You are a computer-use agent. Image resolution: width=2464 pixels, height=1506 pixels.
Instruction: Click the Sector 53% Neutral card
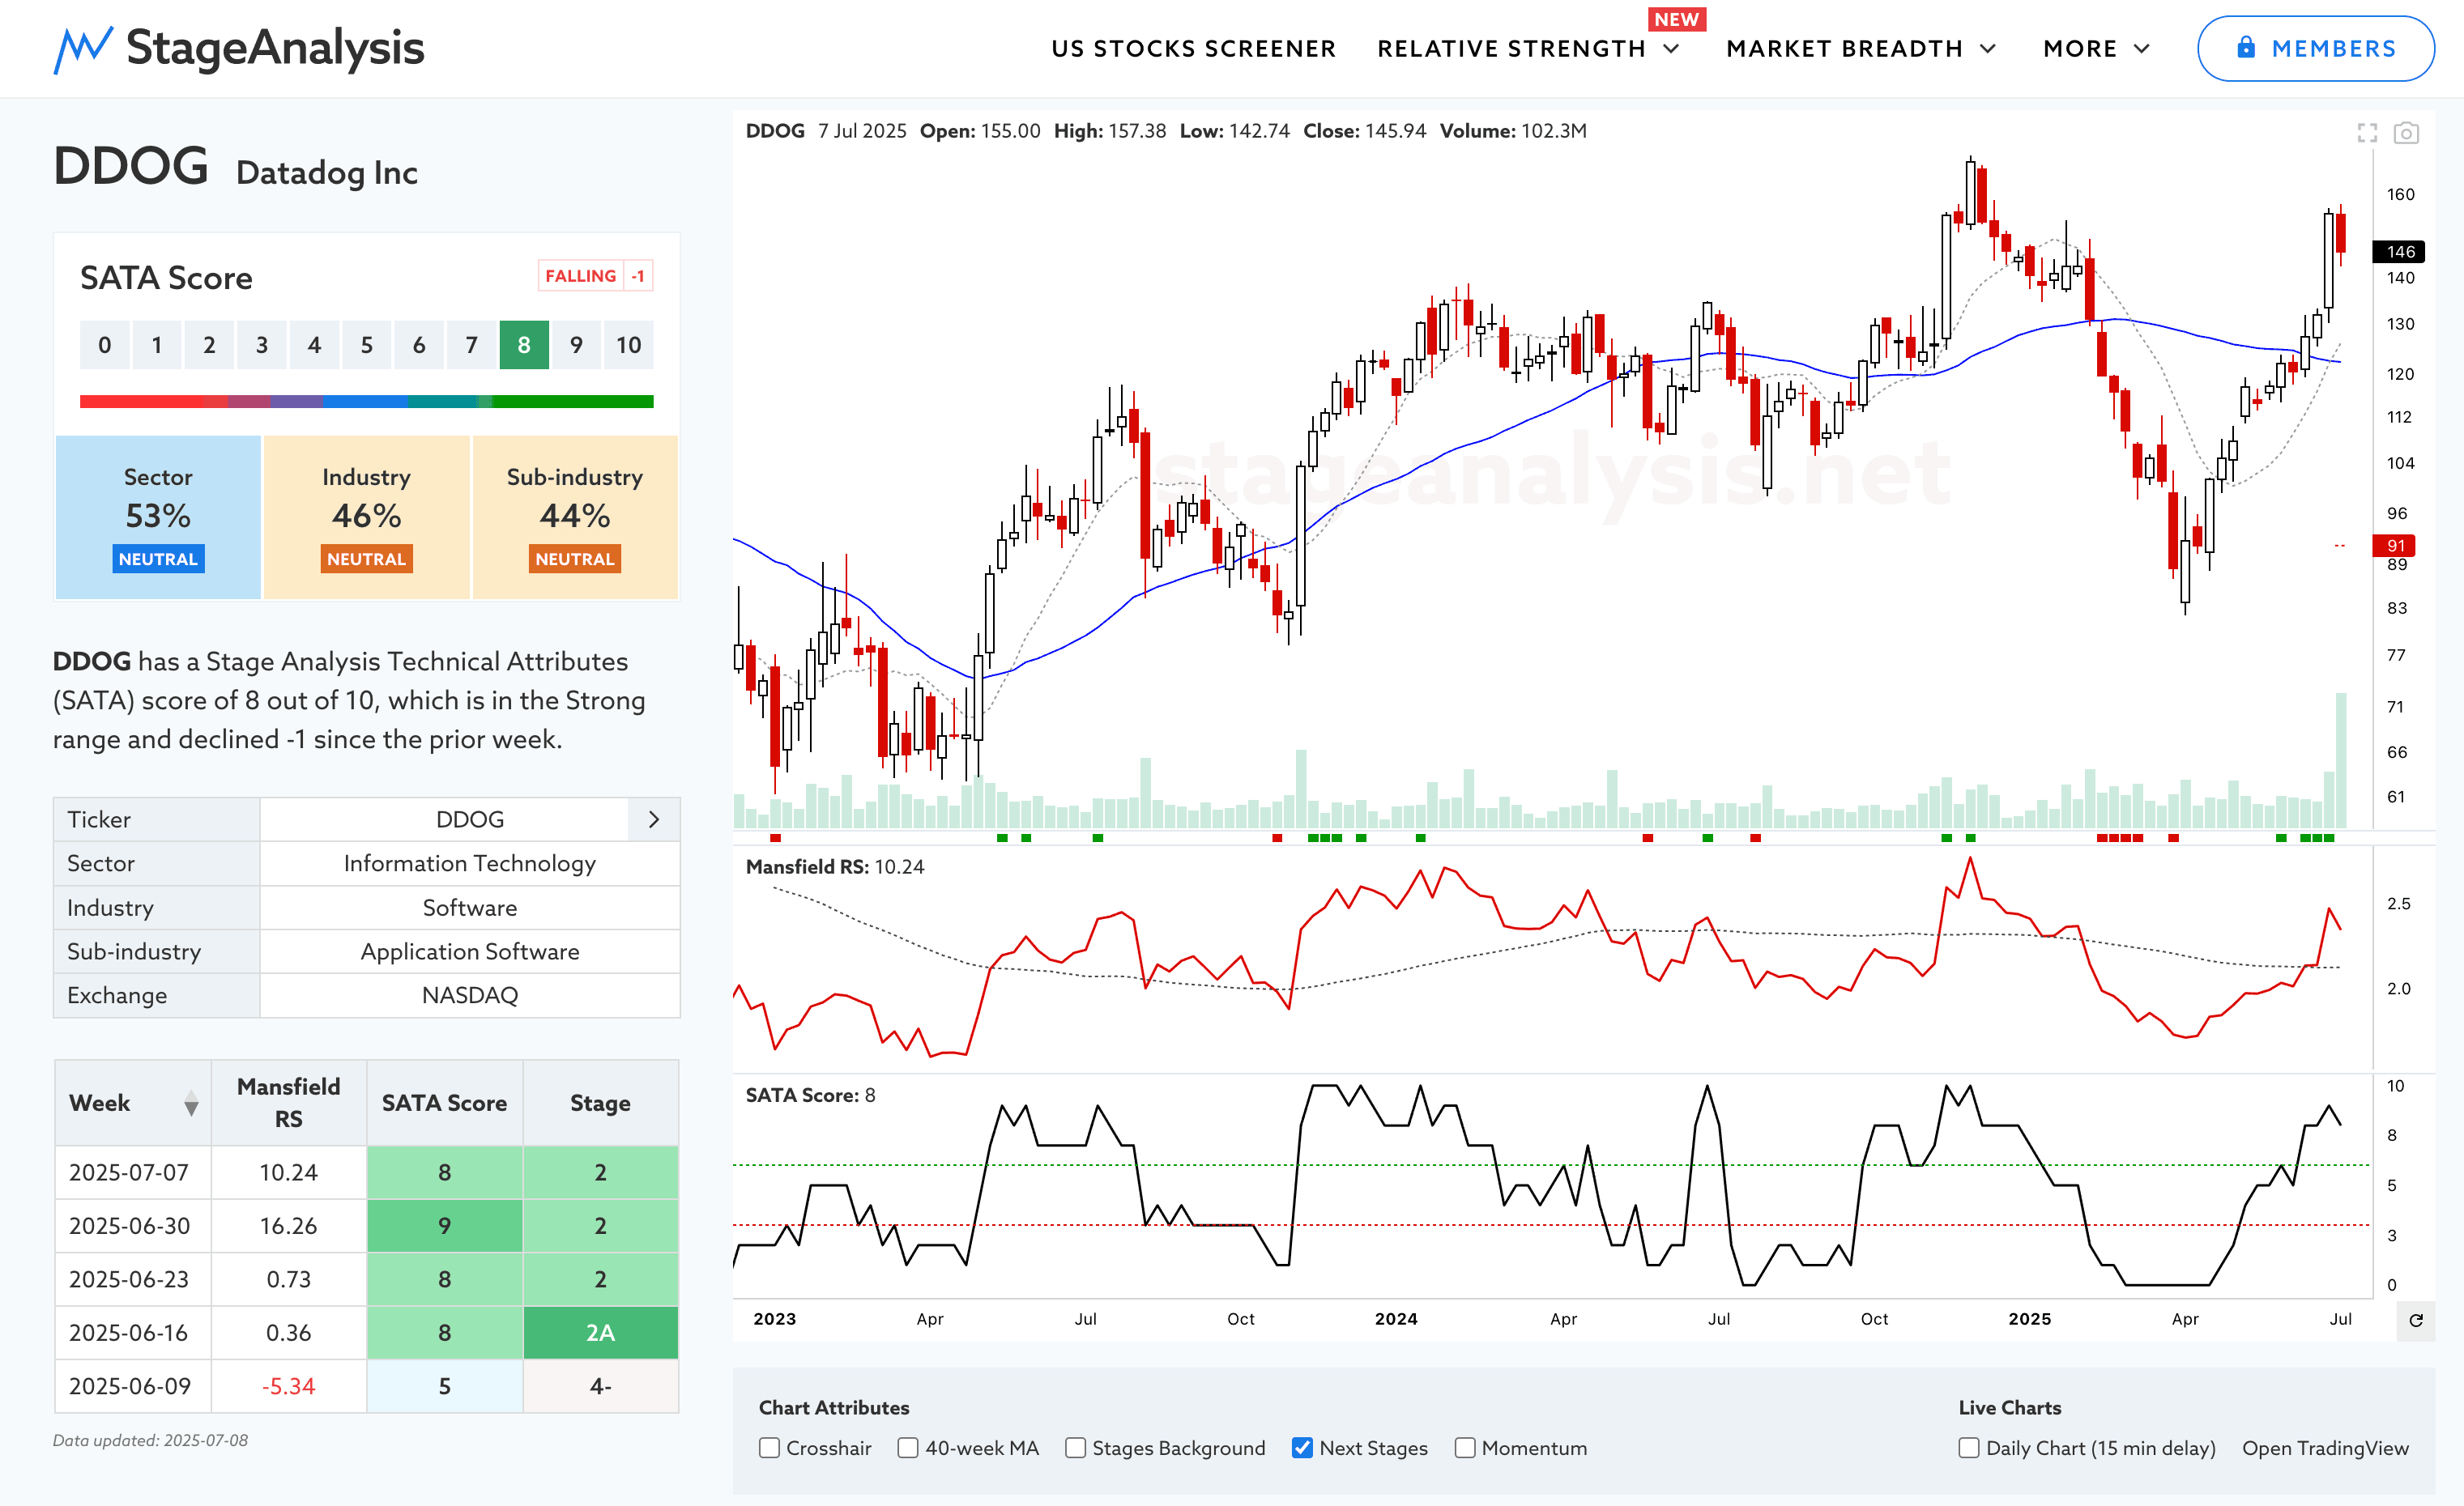pyautogui.click(x=158, y=517)
